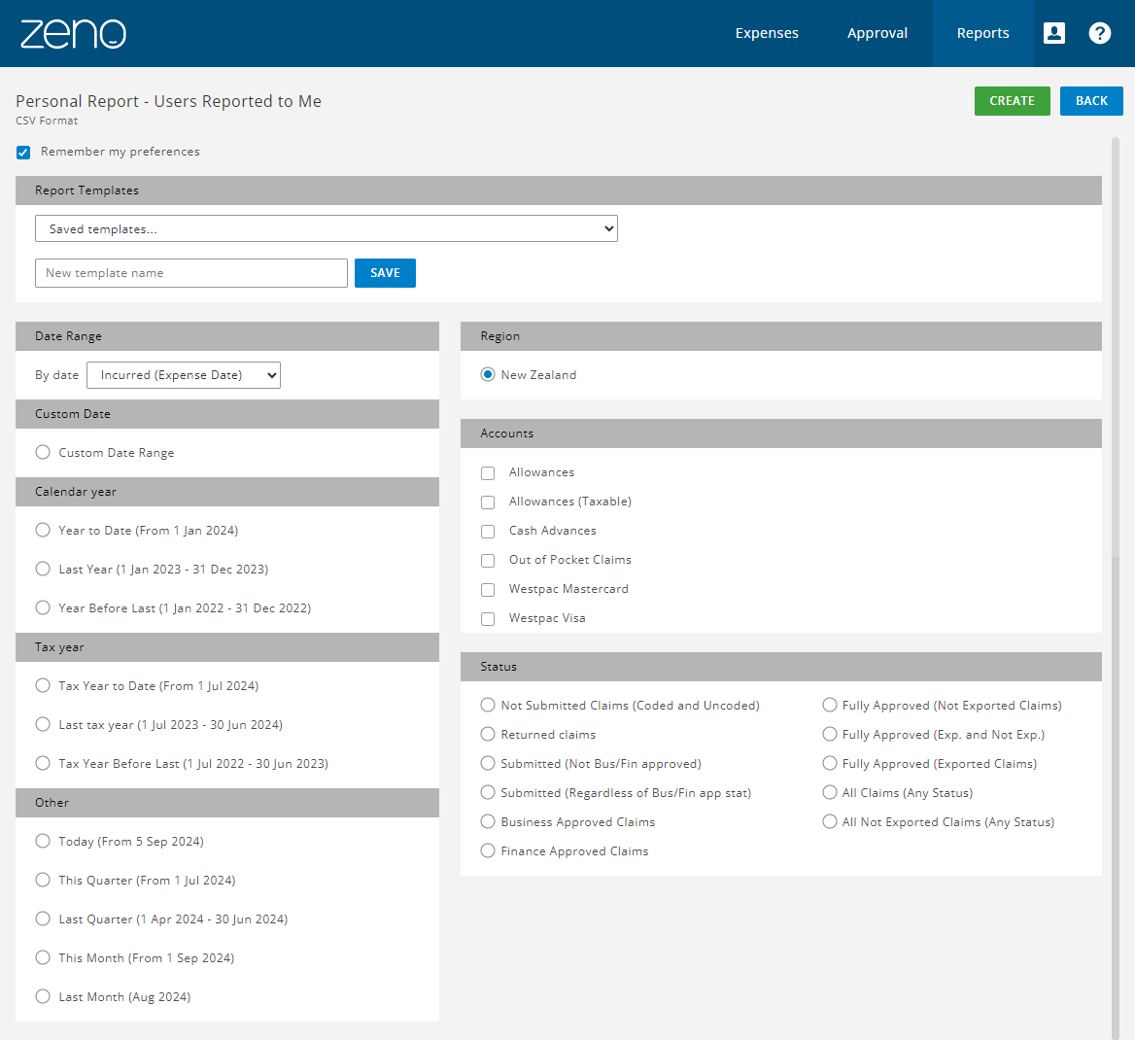Click the green CREATE button
The image size is (1135, 1040).
pos(1012,101)
